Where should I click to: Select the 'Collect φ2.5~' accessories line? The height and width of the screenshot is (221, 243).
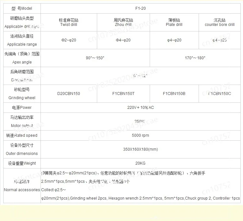tap(53, 190)
